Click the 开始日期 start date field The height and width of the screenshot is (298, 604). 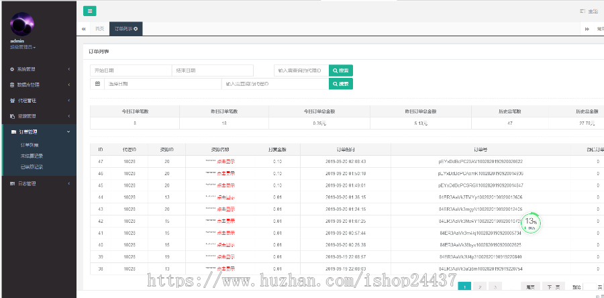pos(131,70)
